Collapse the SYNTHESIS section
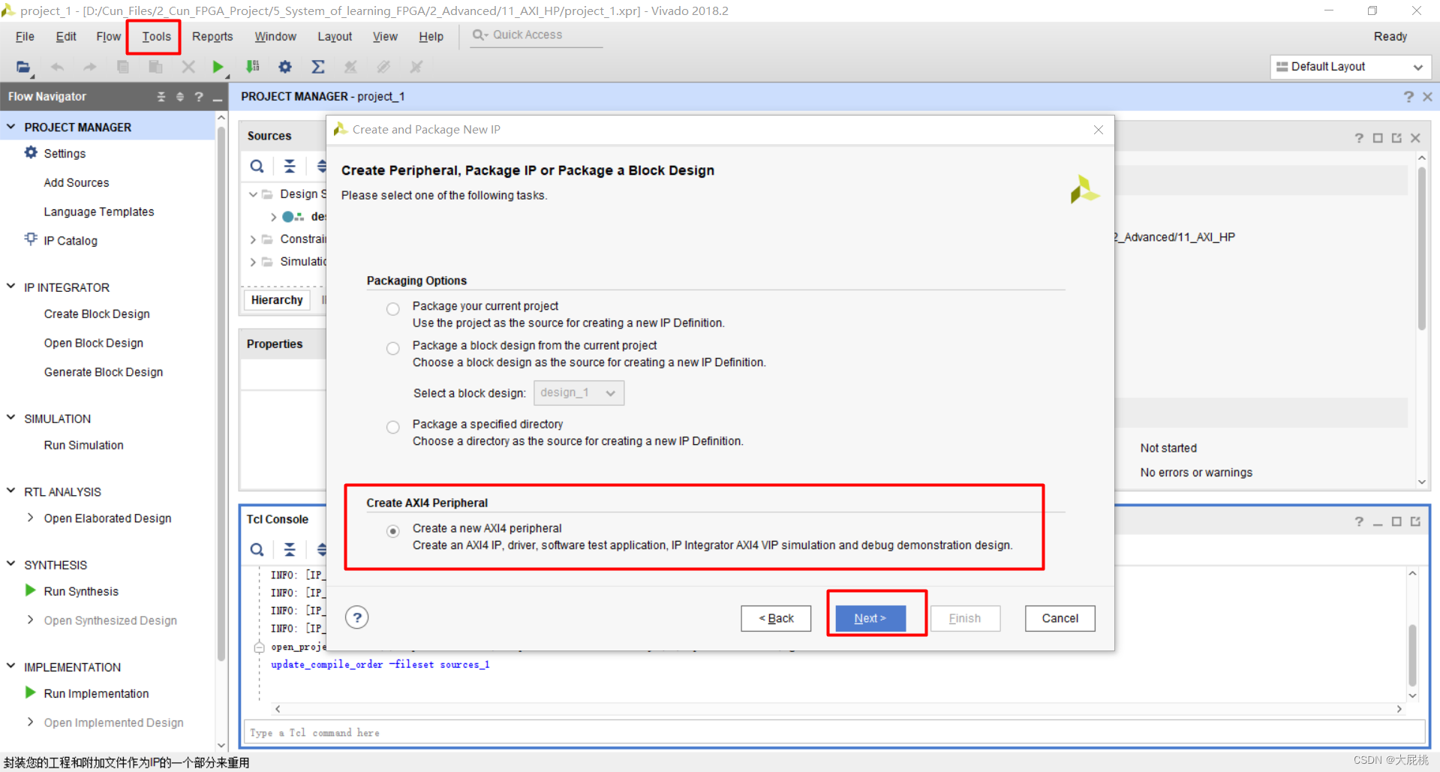Viewport: 1440px width, 772px height. 11,564
